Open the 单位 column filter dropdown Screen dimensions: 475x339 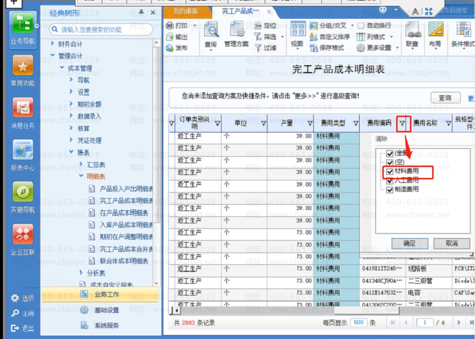pos(263,123)
